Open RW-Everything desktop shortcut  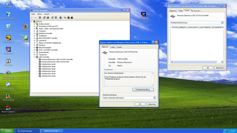(x=8, y=98)
